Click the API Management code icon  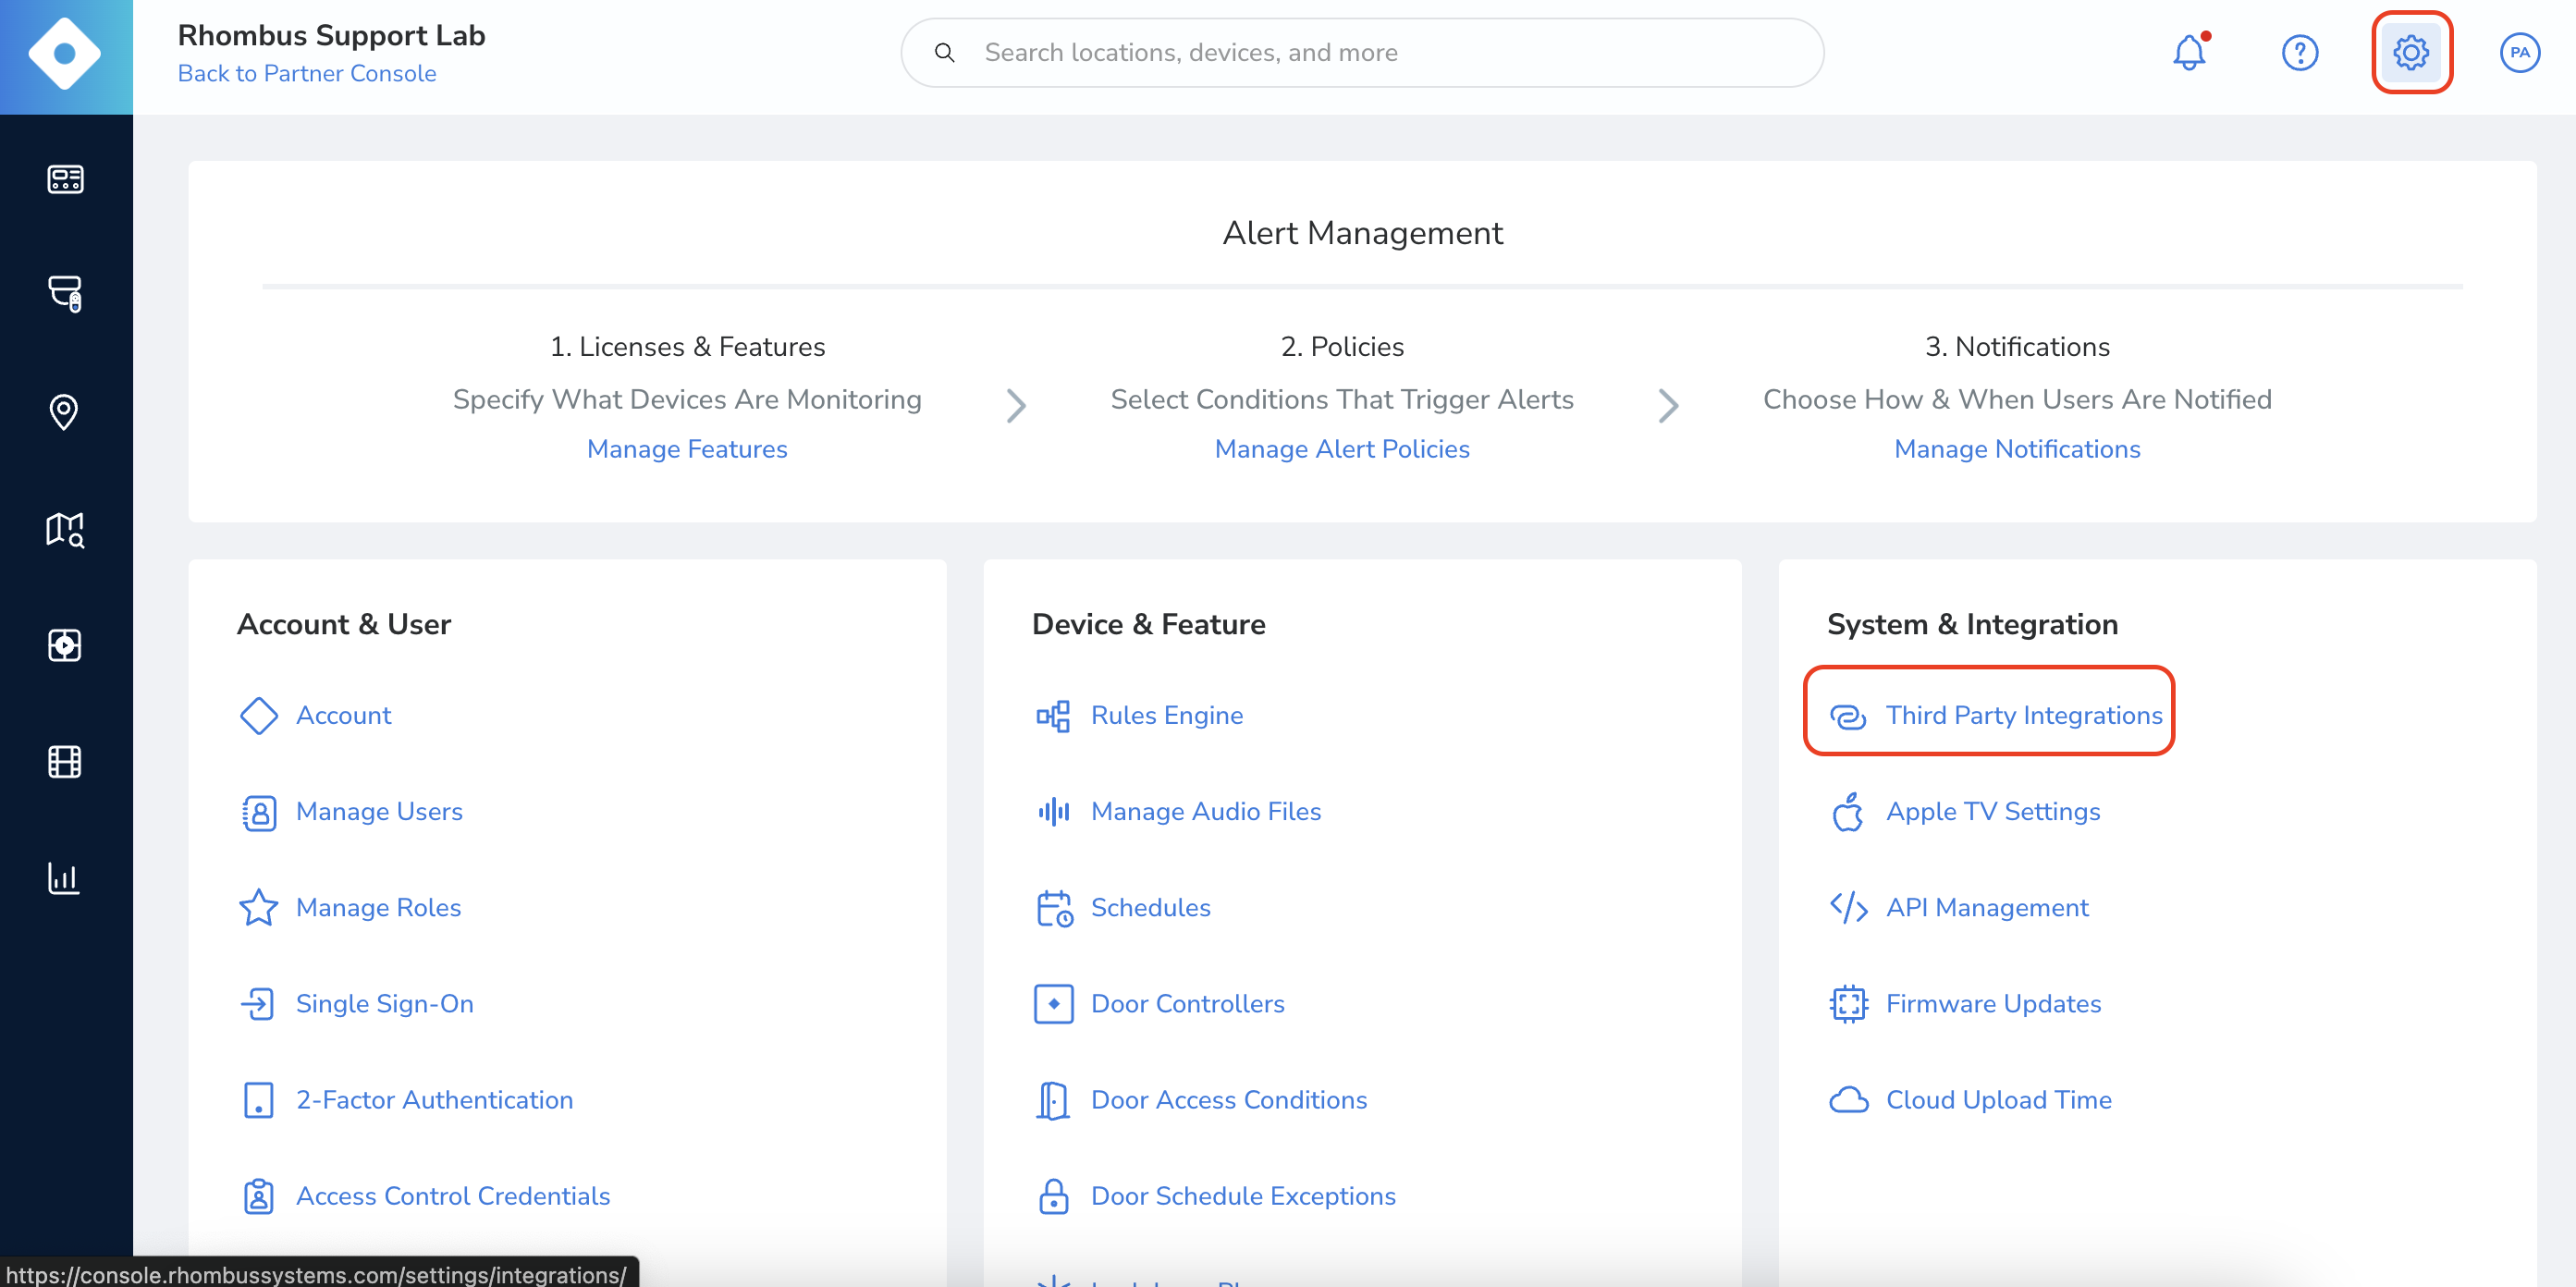click(x=1848, y=908)
